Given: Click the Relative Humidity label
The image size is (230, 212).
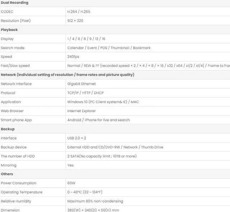Looking at the screenshot, I should (x=16, y=201).
